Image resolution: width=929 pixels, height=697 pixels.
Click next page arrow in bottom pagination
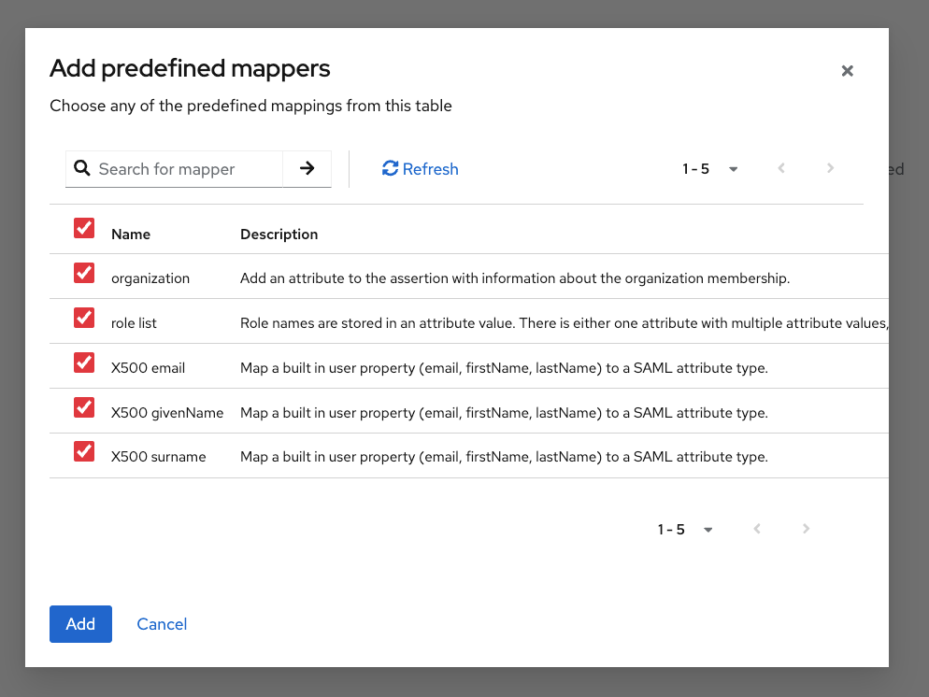pos(806,529)
